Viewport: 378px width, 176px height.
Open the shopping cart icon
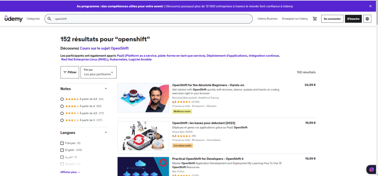pos(315,19)
